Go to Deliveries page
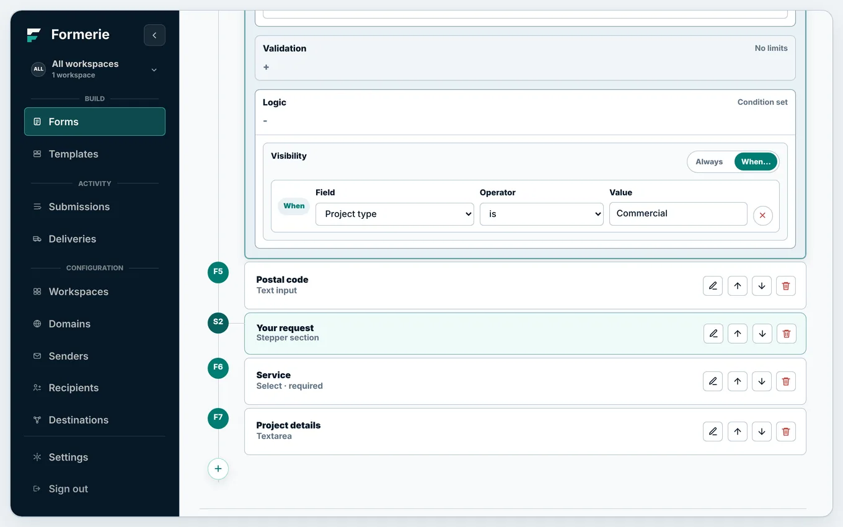843x527 pixels. (95, 239)
